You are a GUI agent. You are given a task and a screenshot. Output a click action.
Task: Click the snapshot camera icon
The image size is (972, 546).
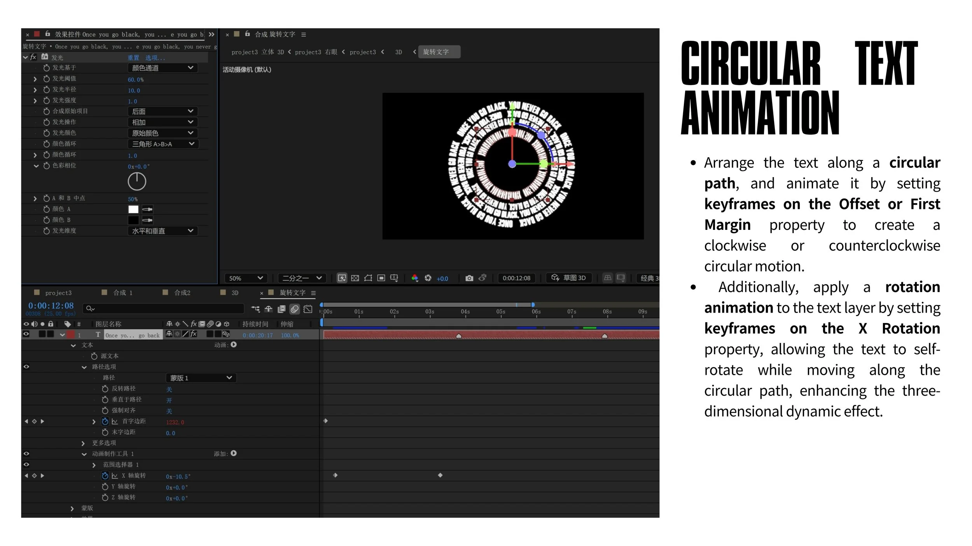tap(469, 278)
